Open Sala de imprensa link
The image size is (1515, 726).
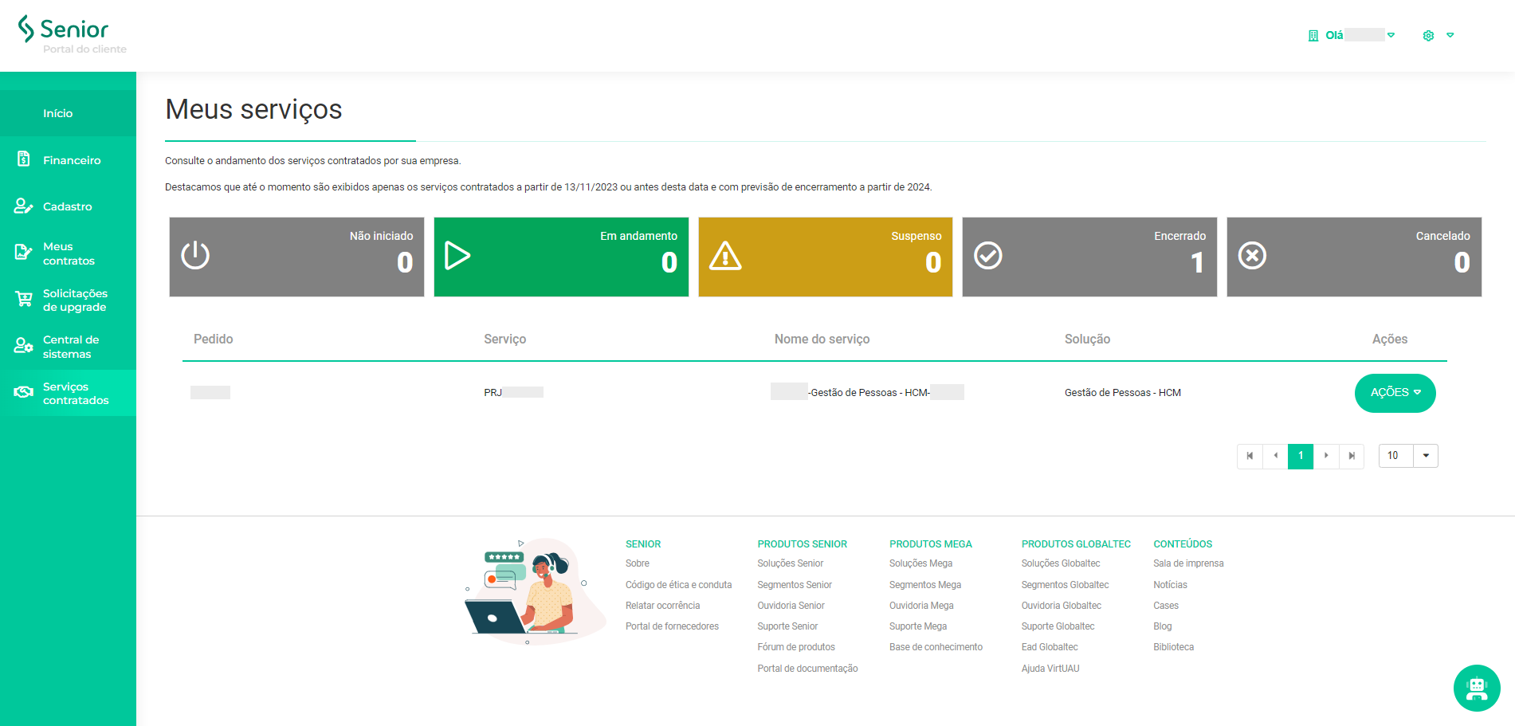pyautogui.click(x=1188, y=563)
